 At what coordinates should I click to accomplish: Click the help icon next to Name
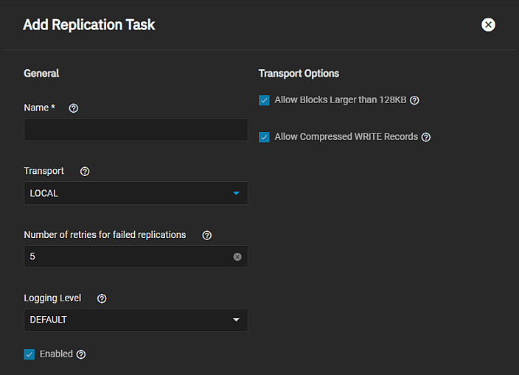[x=73, y=108]
